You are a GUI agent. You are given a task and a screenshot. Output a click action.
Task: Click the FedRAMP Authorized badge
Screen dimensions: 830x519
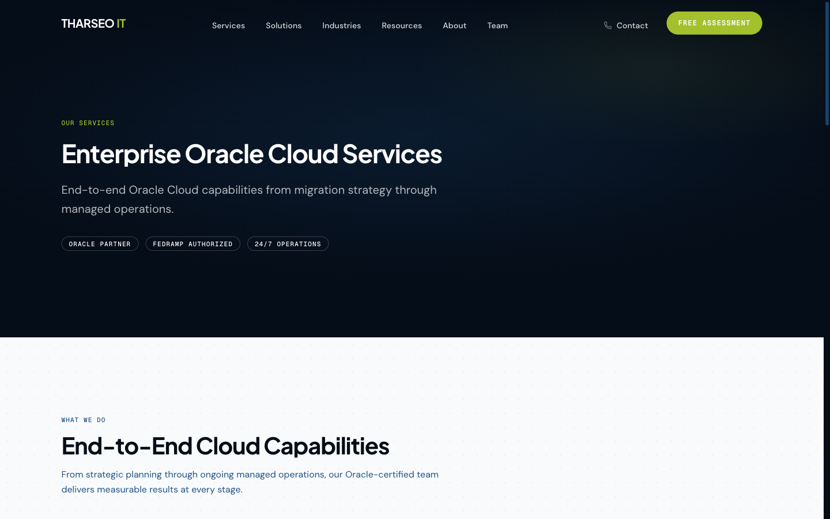pyautogui.click(x=193, y=244)
